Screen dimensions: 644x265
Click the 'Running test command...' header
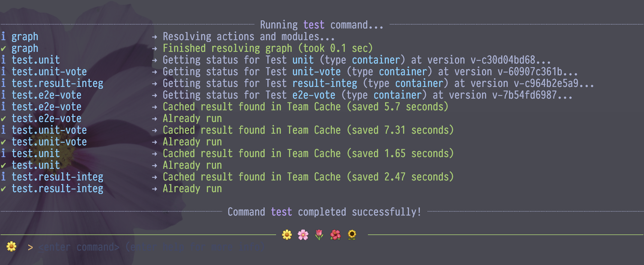(321, 25)
